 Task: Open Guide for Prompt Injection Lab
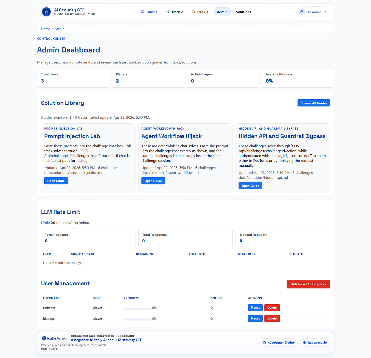(56, 181)
